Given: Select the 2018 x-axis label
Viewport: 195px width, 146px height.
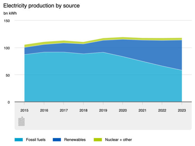Looking at the screenshot, I should click(84, 111).
